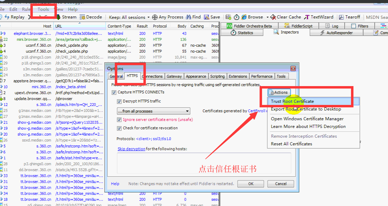This screenshot has height=206, width=388.
Task: Open the Inspectors tab
Action: point(286,32)
